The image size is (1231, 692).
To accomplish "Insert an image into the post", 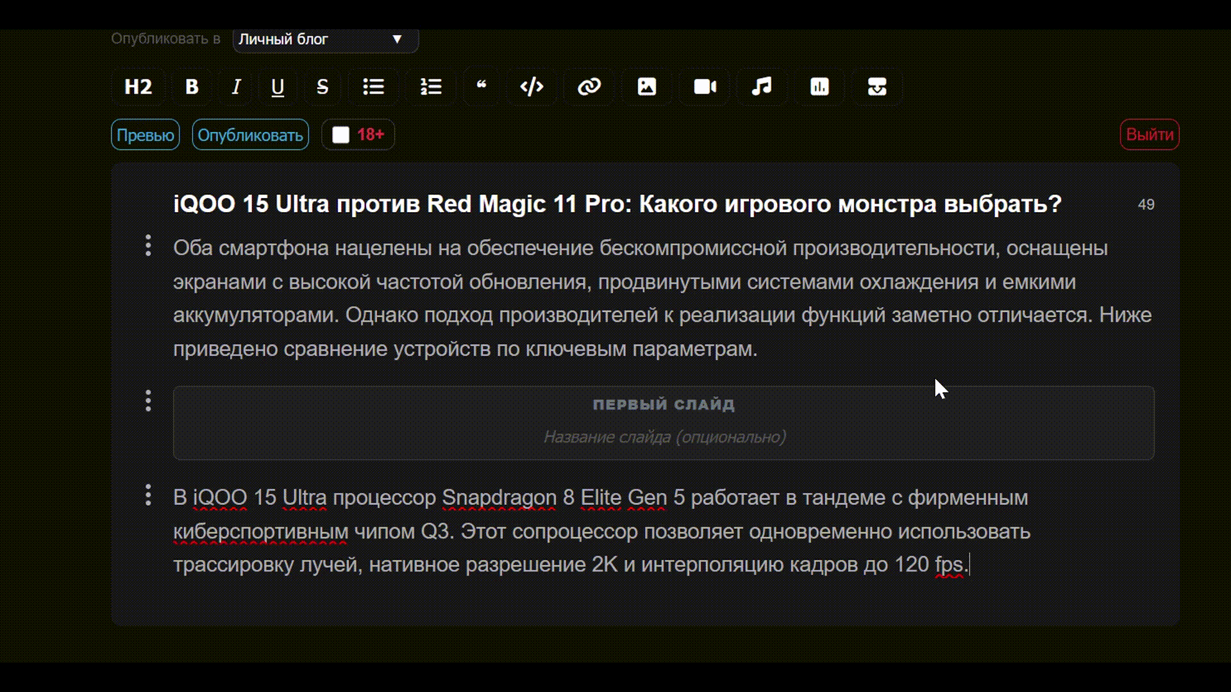I will [646, 87].
